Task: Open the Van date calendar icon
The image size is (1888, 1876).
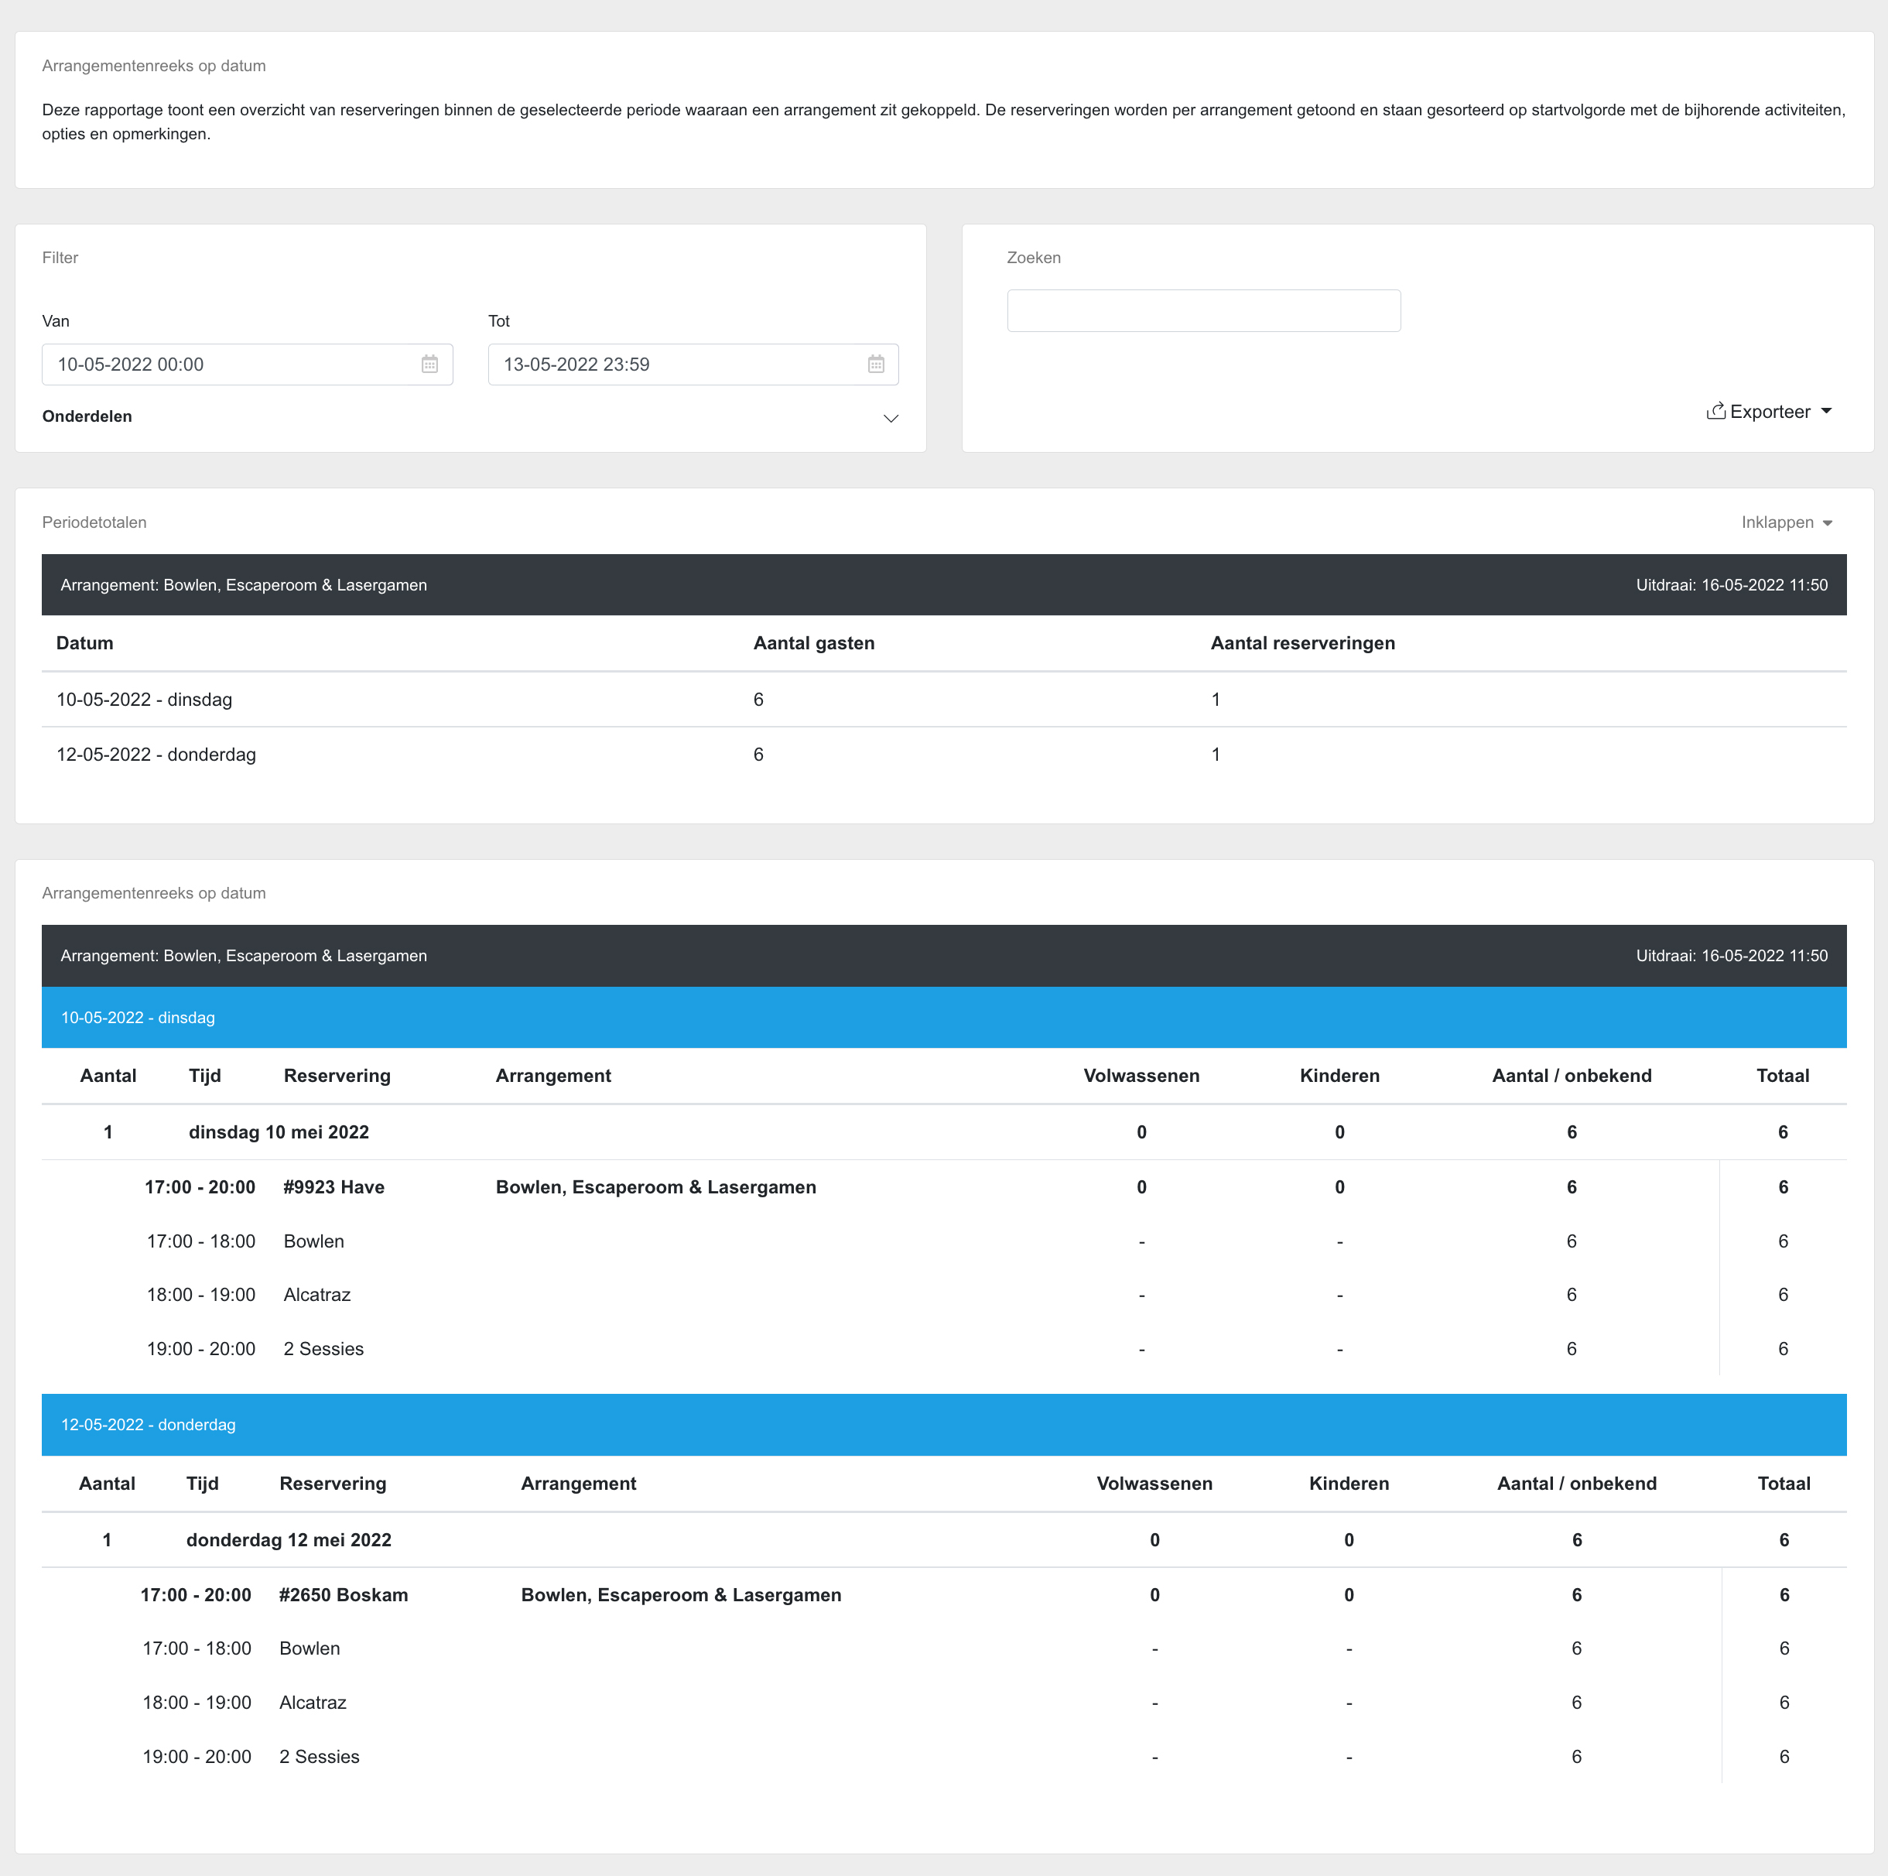Action: [430, 365]
